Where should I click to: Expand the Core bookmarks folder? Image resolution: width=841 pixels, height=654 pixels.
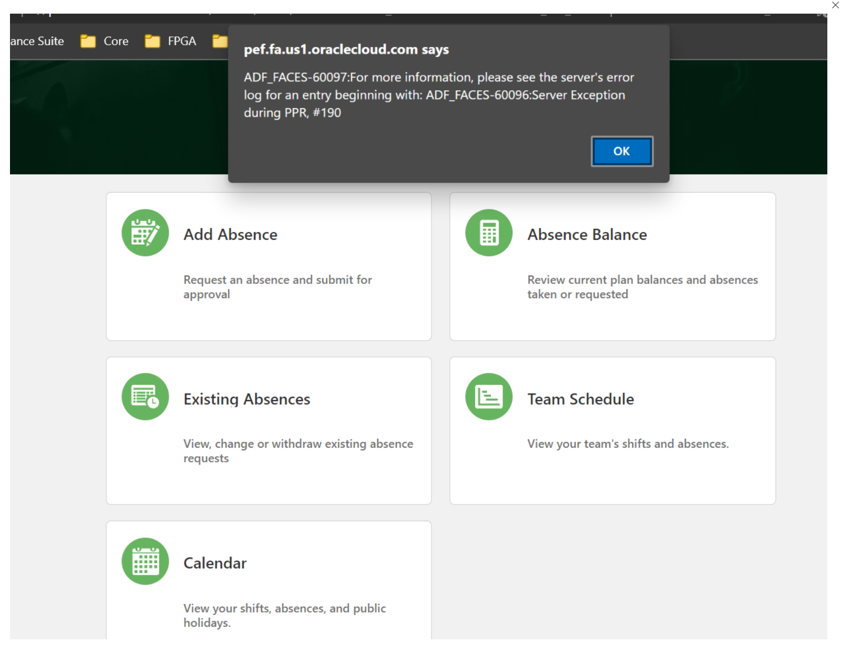click(x=116, y=41)
